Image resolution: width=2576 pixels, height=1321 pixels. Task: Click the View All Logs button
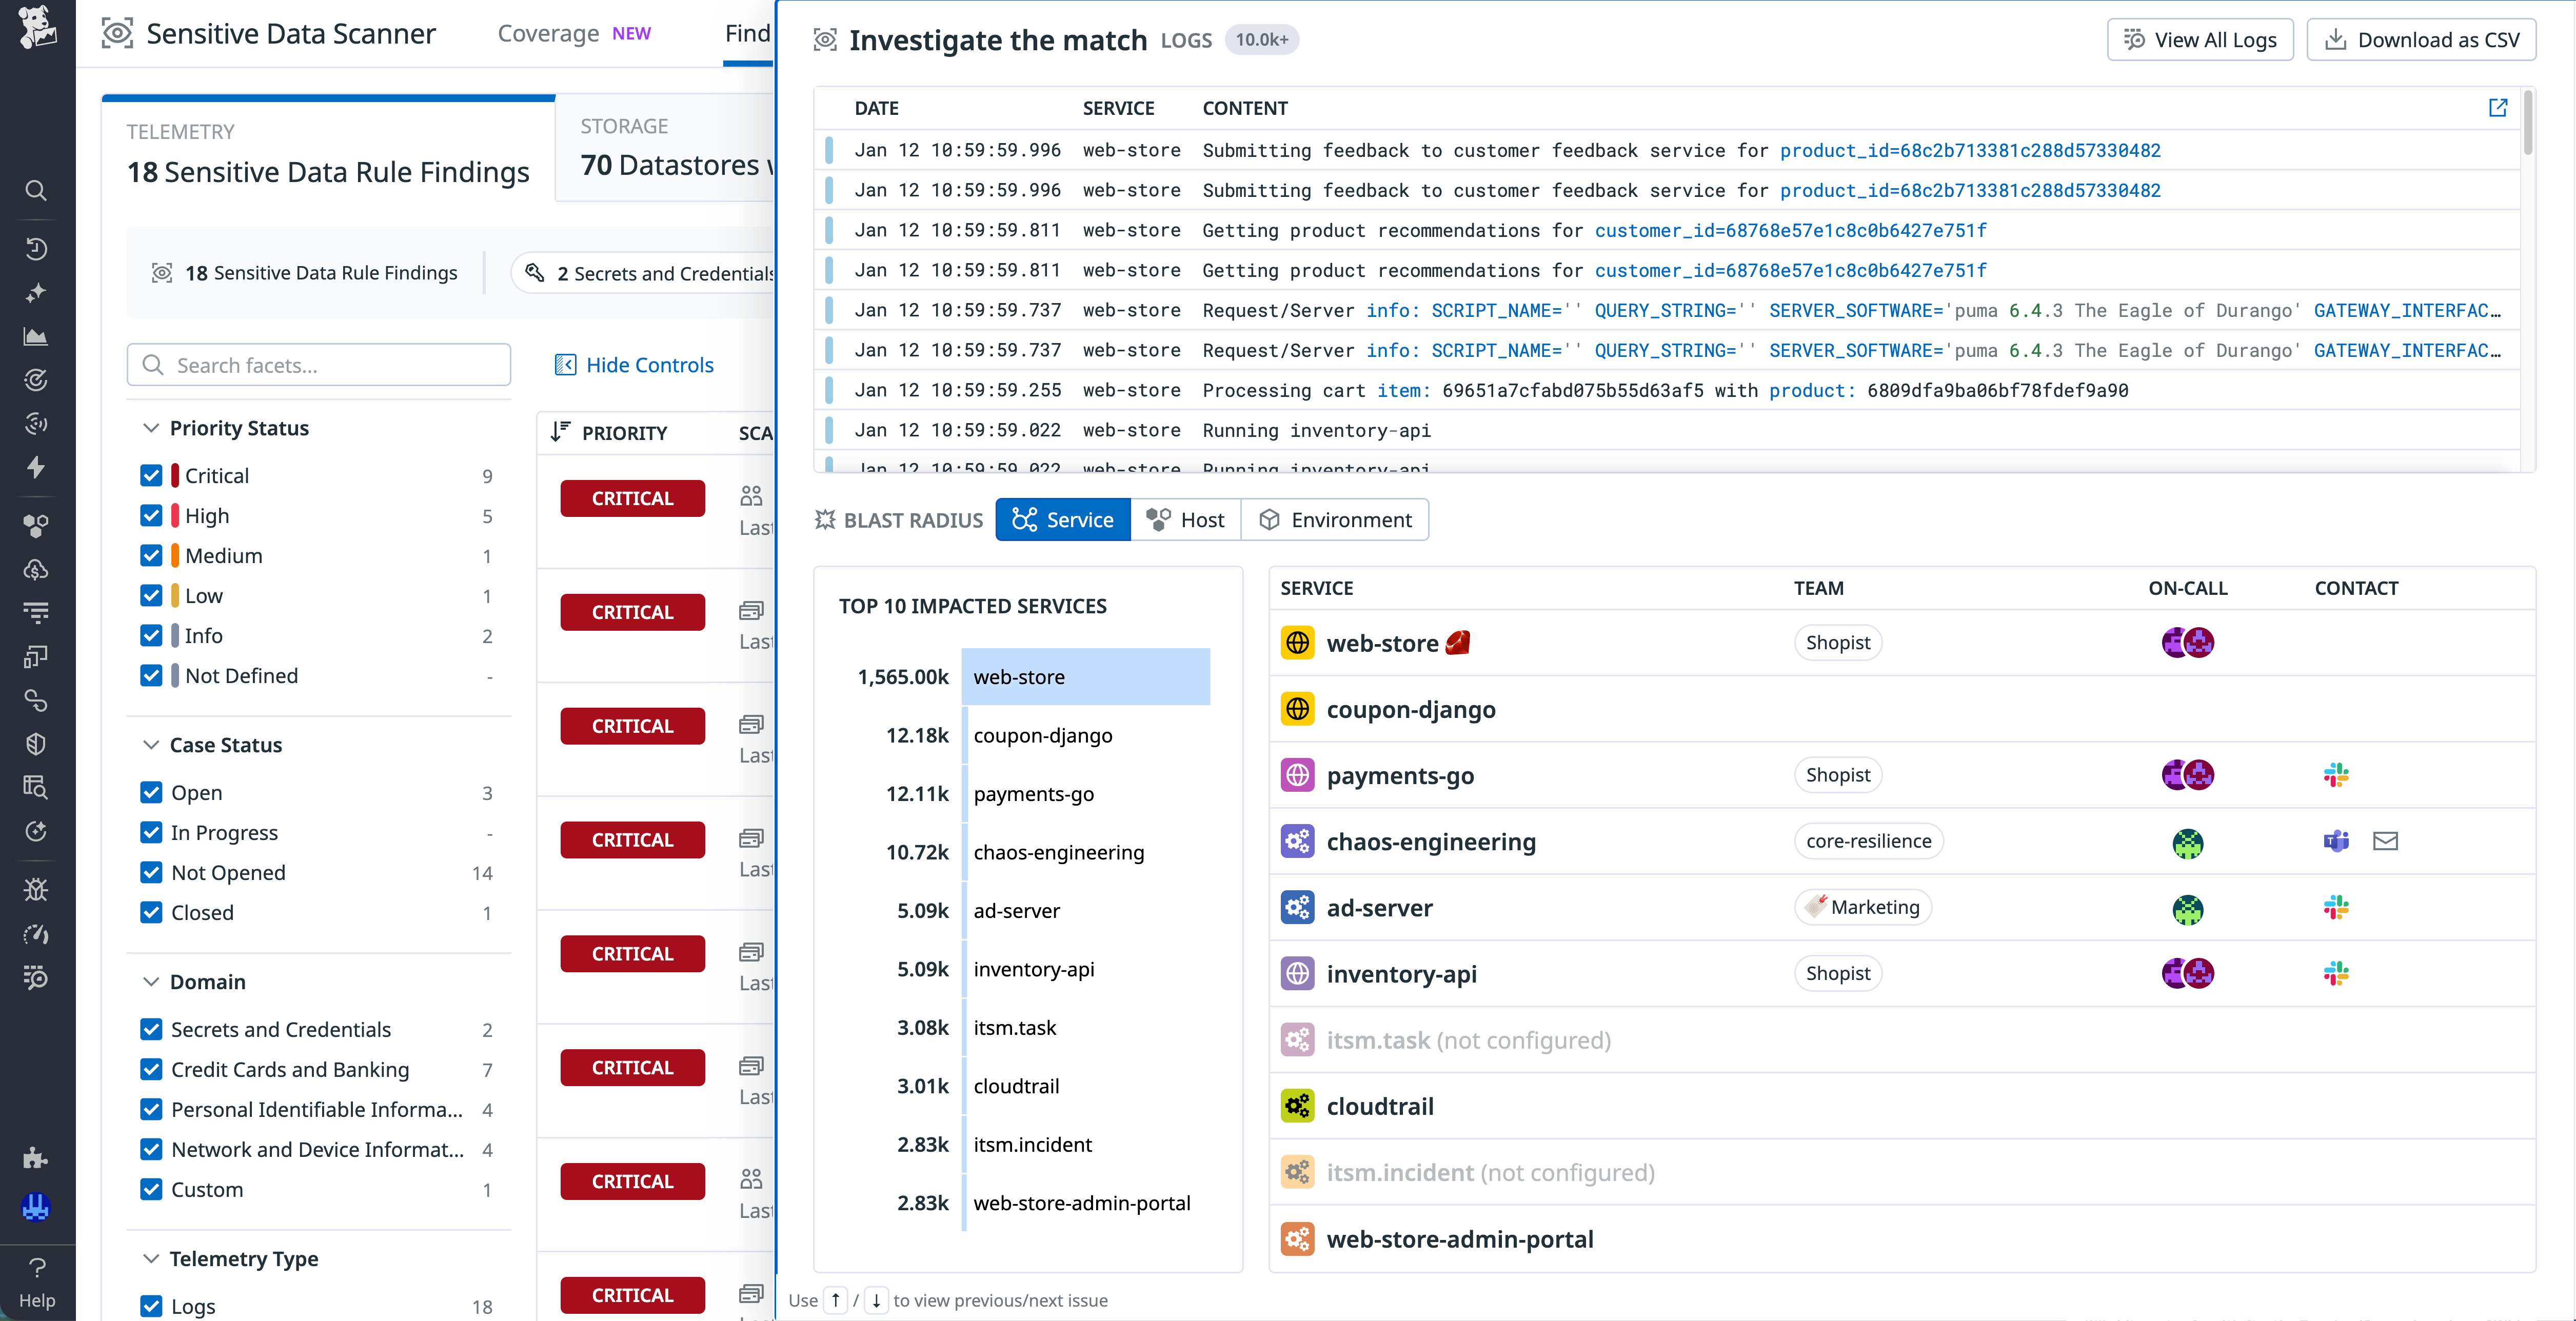tap(2200, 39)
